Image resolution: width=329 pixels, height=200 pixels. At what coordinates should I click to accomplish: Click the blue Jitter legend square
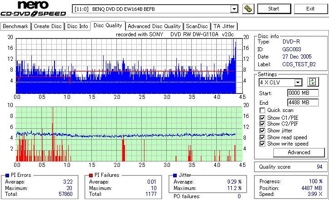click(175, 176)
